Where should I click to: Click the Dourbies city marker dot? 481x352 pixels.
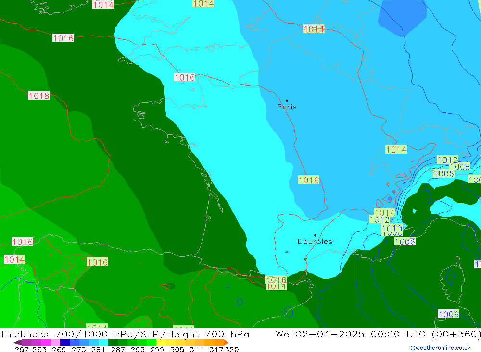click(x=315, y=235)
